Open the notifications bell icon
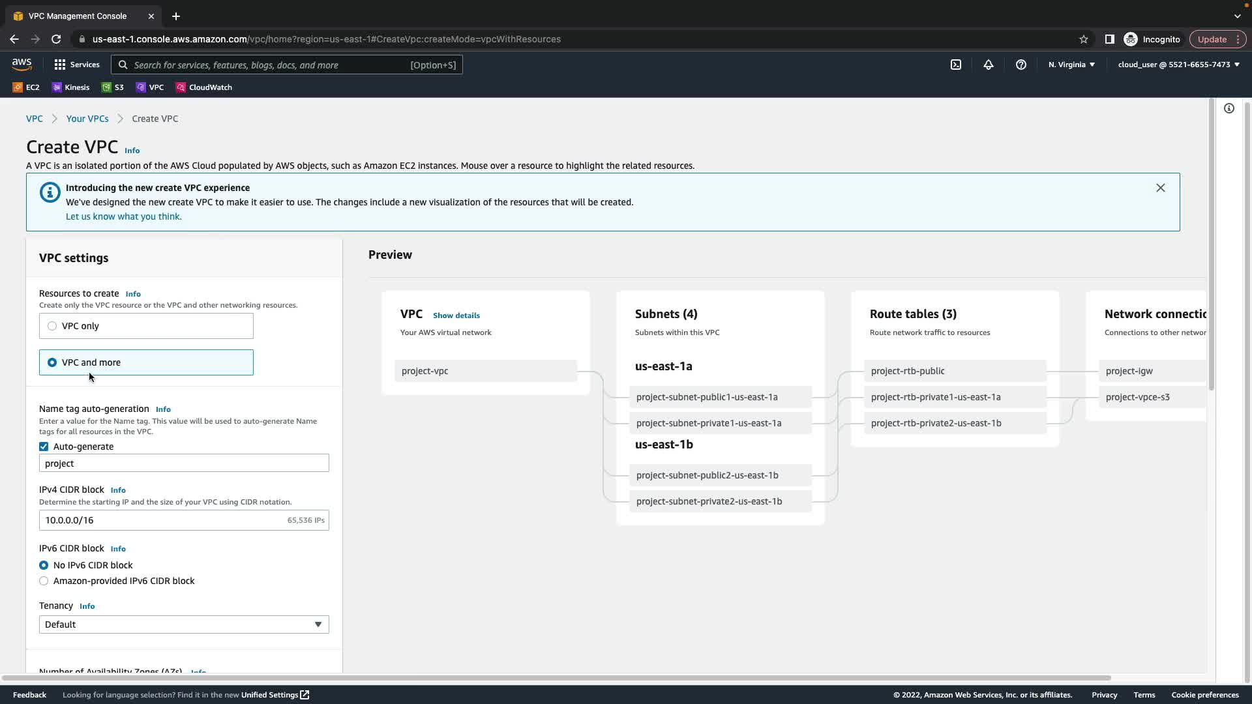Image resolution: width=1252 pixels, height=704 pixels. [x=989, y=65]
